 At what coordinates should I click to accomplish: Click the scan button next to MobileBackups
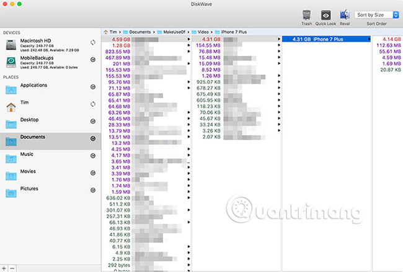(x=93, y=60)
